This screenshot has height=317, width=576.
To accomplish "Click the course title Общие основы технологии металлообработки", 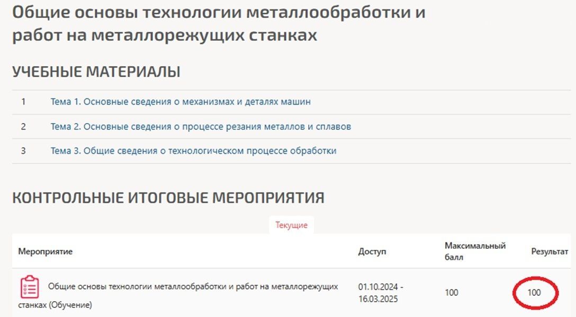I will pyautogui.click(x=219, y=23).
